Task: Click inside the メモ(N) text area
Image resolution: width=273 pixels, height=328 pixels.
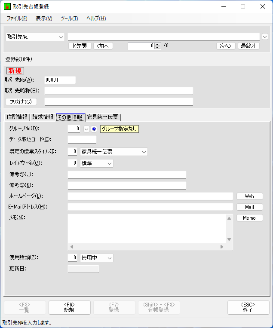Action: click(x=147, y=229)
